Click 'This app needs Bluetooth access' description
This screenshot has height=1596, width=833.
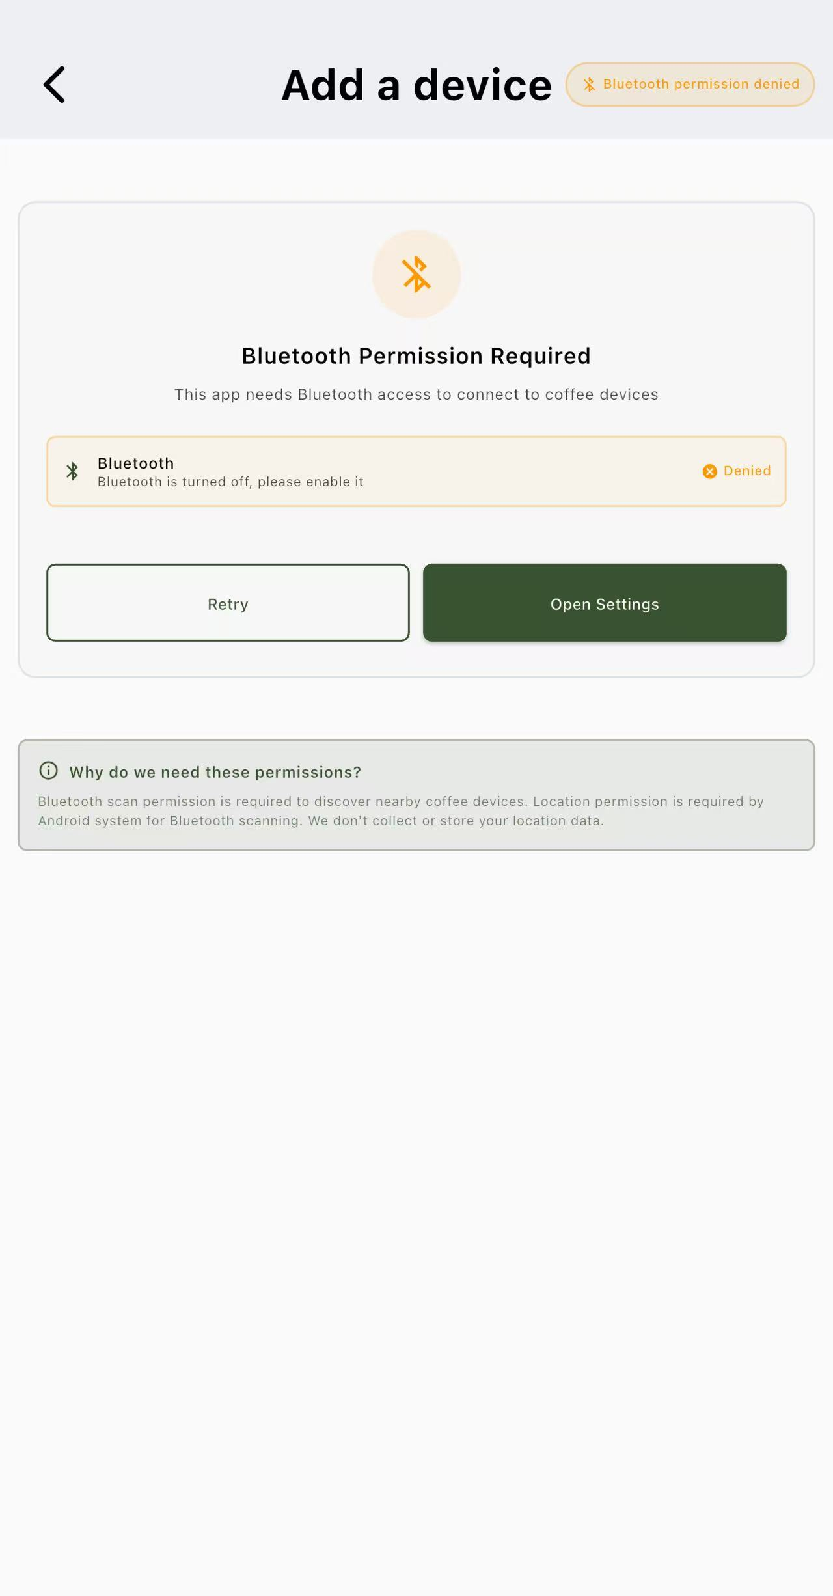(416, 394)
